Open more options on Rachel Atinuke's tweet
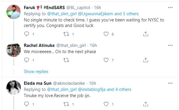The height and width of the screenshot is (110, 179). (170, 45)
